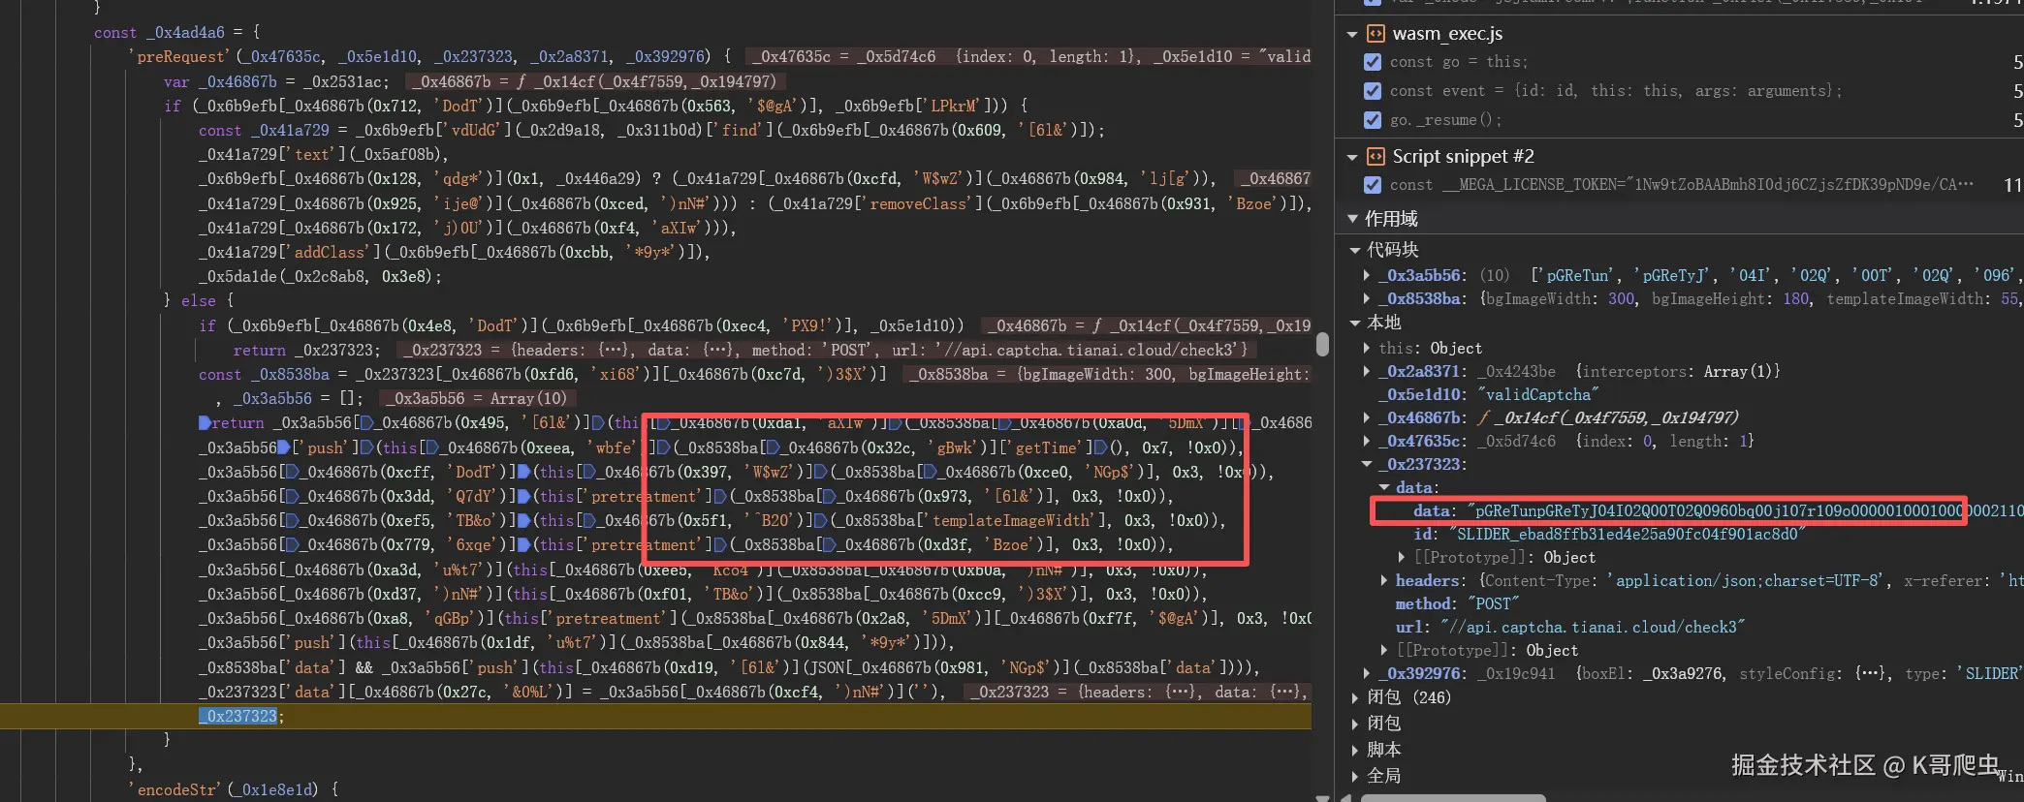Toggle filled breakpoint after 'TB&o')] before (this
The image size is (2024, 802).
(523, 520)
